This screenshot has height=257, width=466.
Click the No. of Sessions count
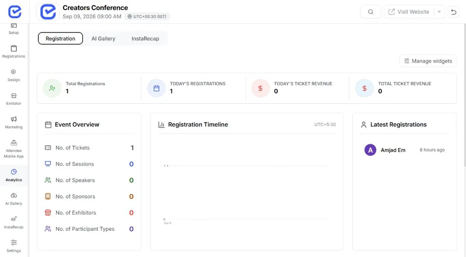[x=132, y=164]
